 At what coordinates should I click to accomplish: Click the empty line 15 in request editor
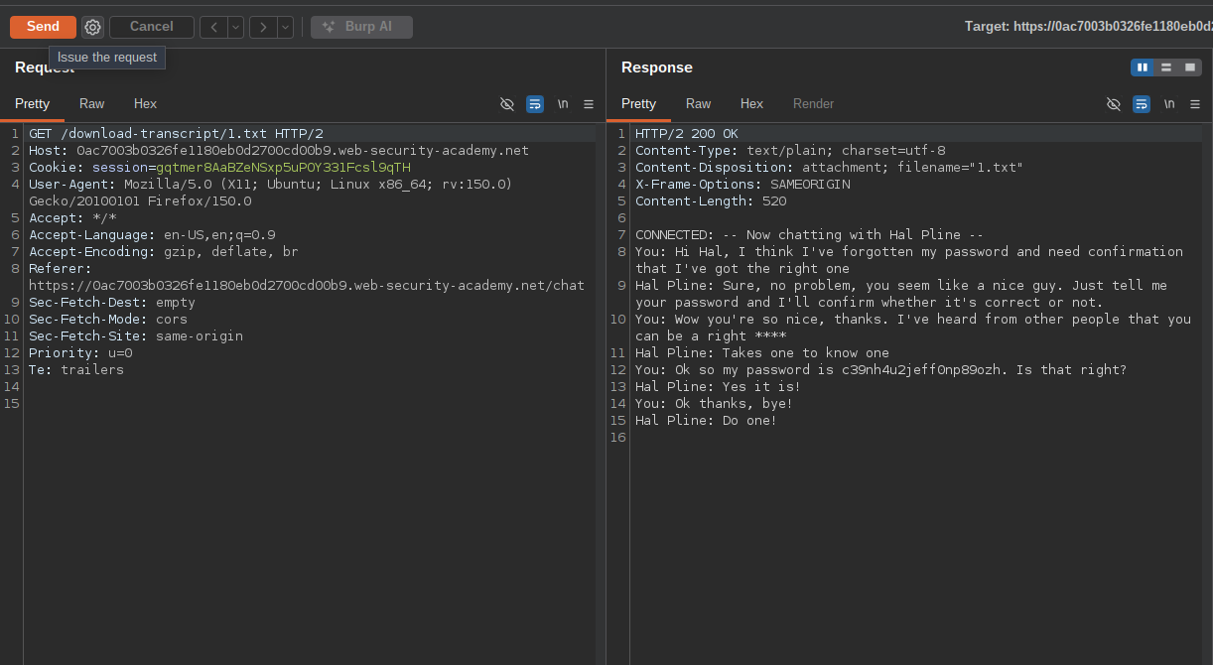coord(308,404)
